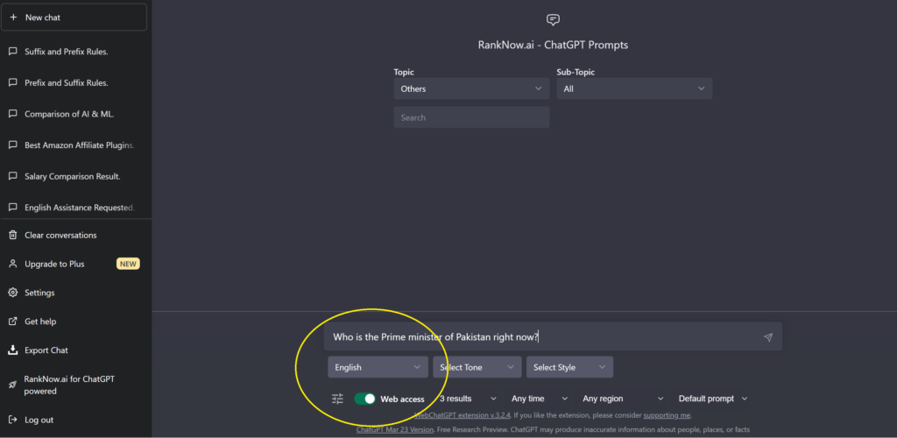Click the Log out arrow icon
This screenshot has width=897, height=438.
click(12, 420)
